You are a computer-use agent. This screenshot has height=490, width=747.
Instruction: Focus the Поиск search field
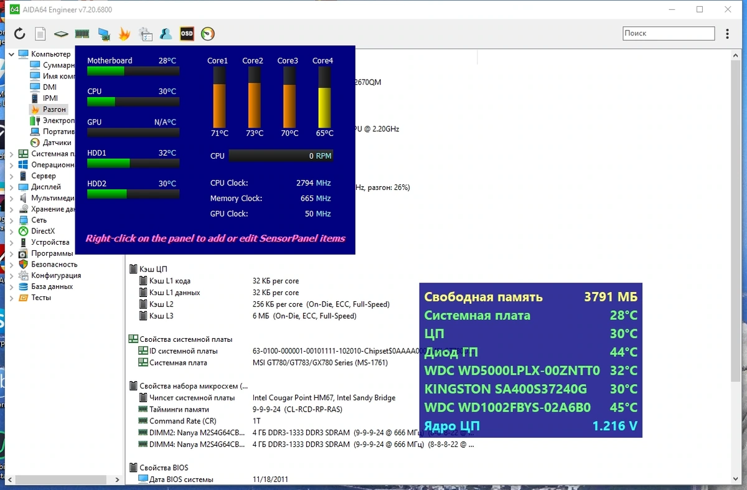pyautogui.click(x=669, y=33)
